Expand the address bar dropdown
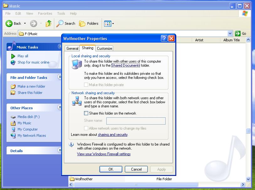The height and width of the screenshot is (190, 255). [x=230, y=33]
